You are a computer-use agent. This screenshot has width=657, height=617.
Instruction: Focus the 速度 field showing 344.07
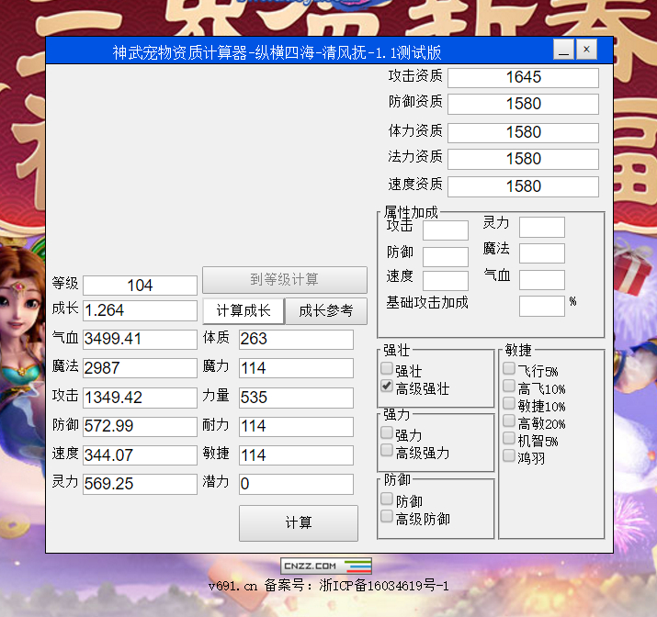tap(140, 455)
